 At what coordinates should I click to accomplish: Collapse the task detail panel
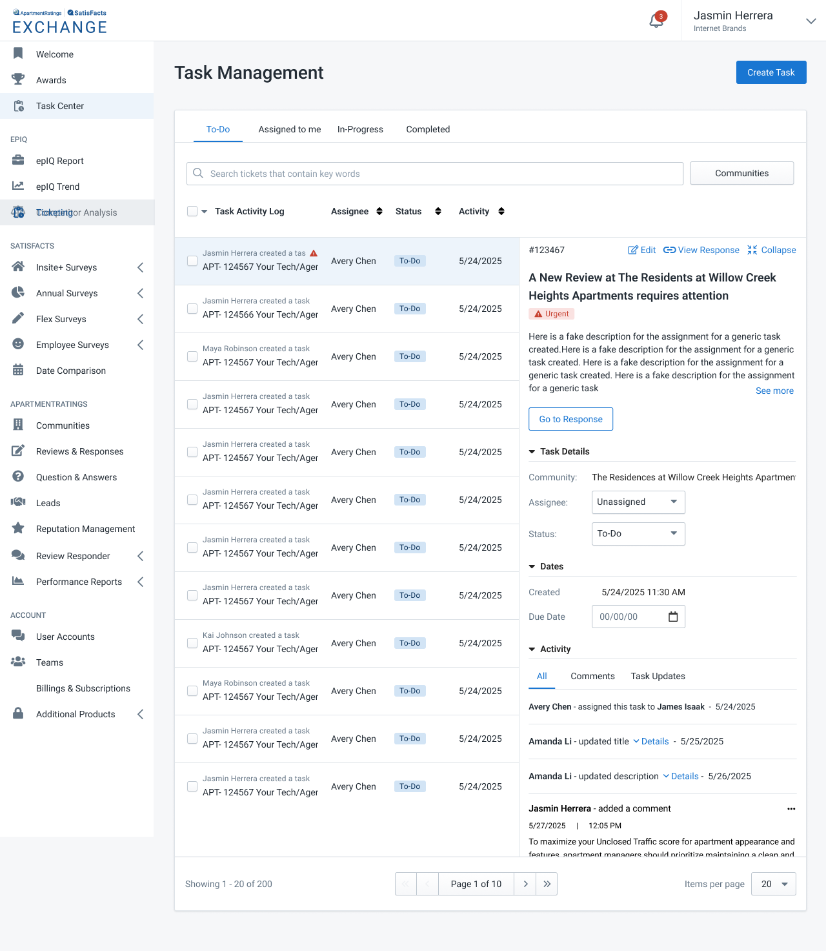[771, 250]
